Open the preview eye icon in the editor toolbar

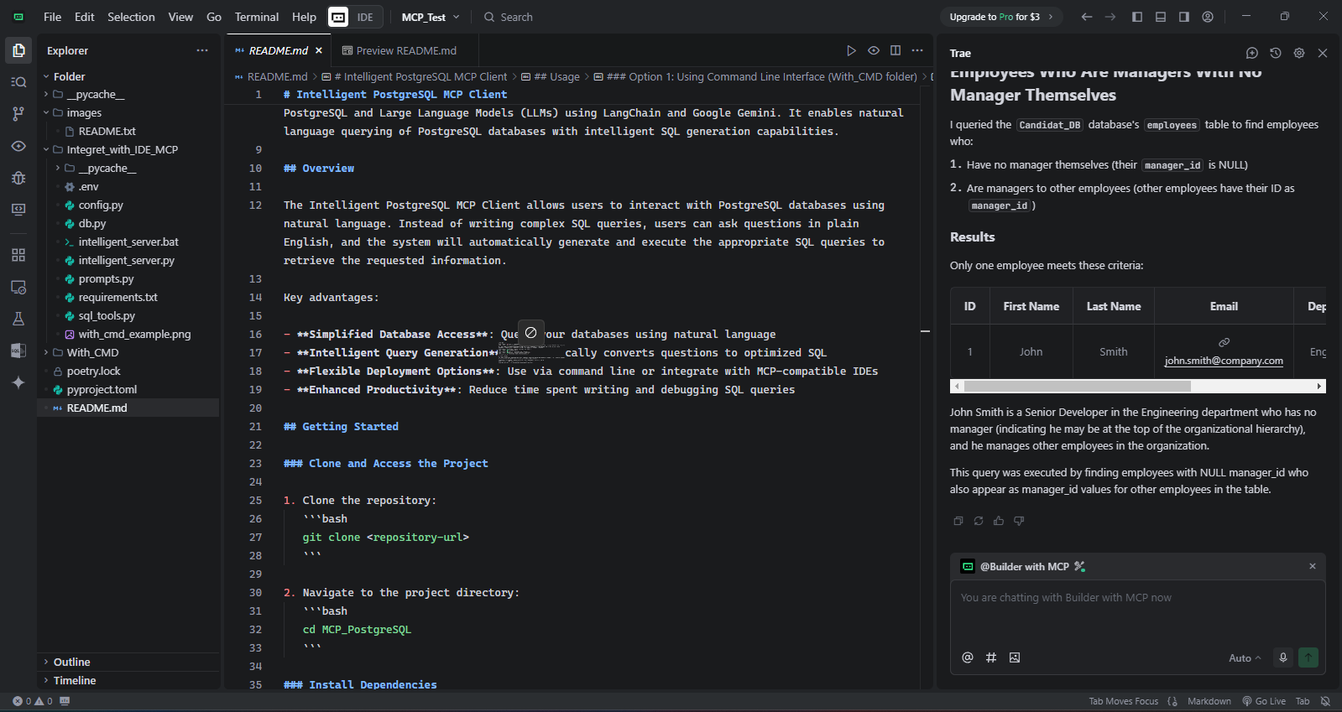(x=874, y=50)
